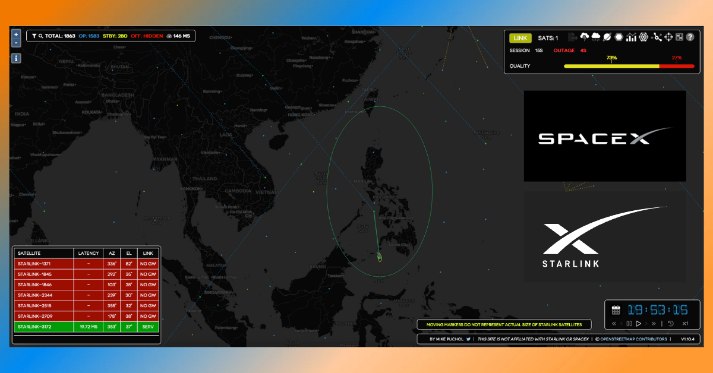Toggle the rain cloud weather icon
Viewport: 713px width, 373px height.
(595, 37)
